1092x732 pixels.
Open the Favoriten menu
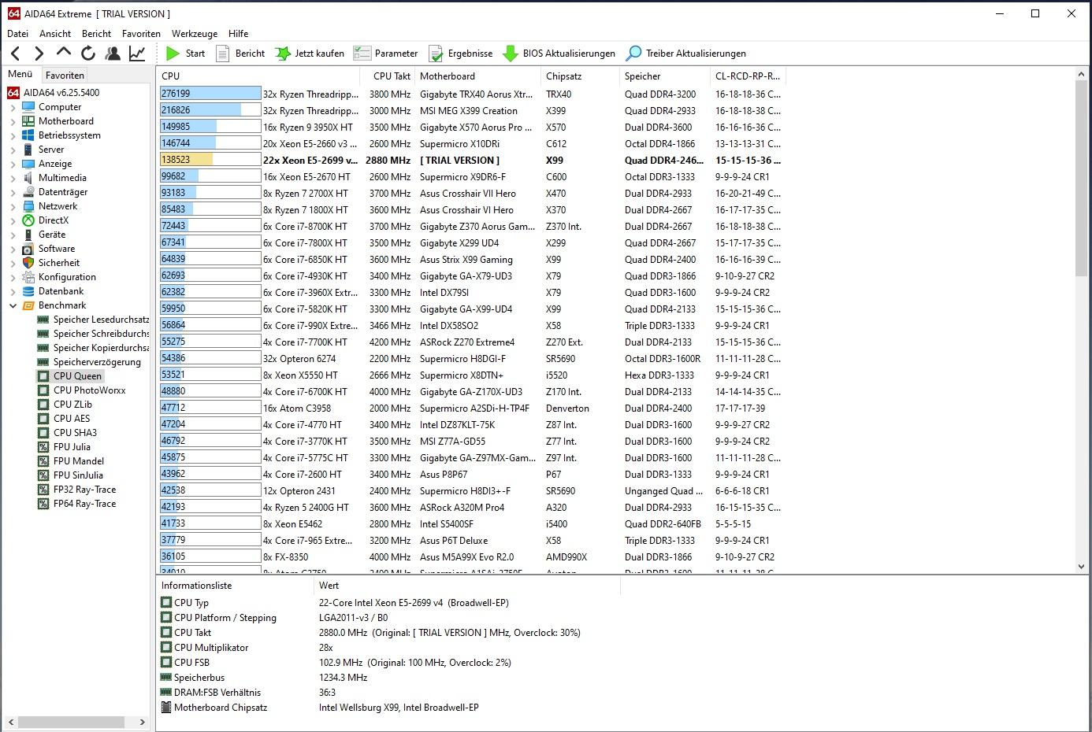[x=141, y=34]
